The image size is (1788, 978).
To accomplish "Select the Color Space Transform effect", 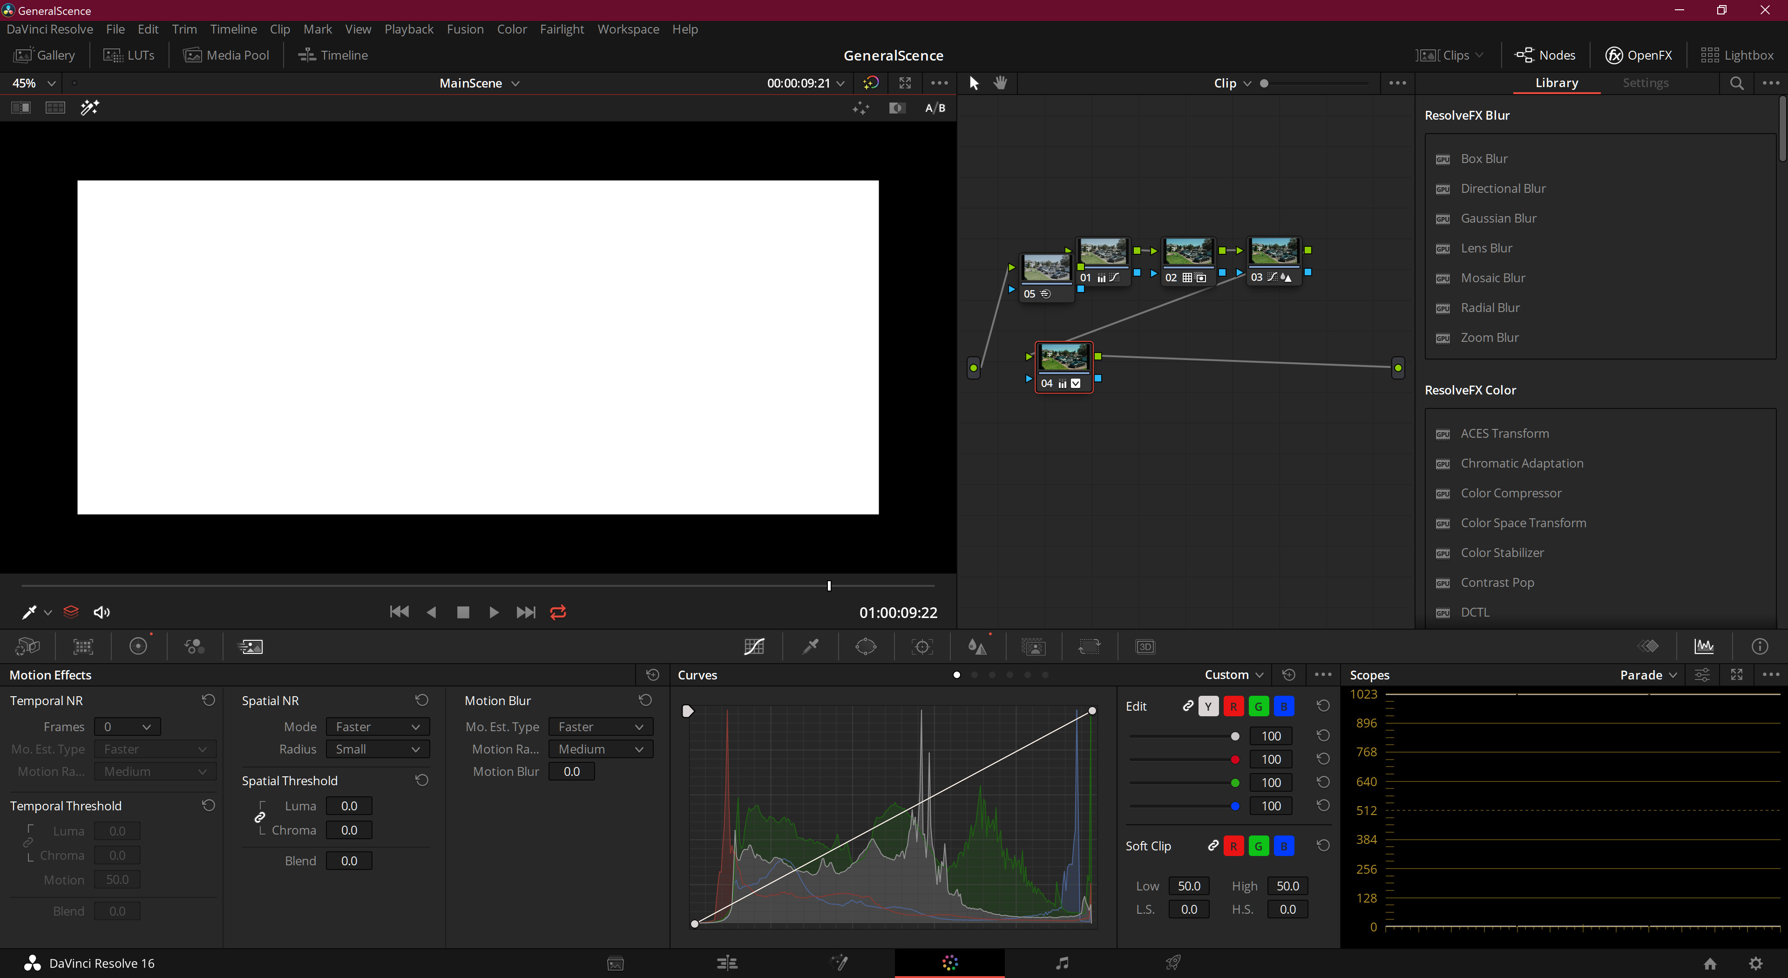I will point(1524,523).
